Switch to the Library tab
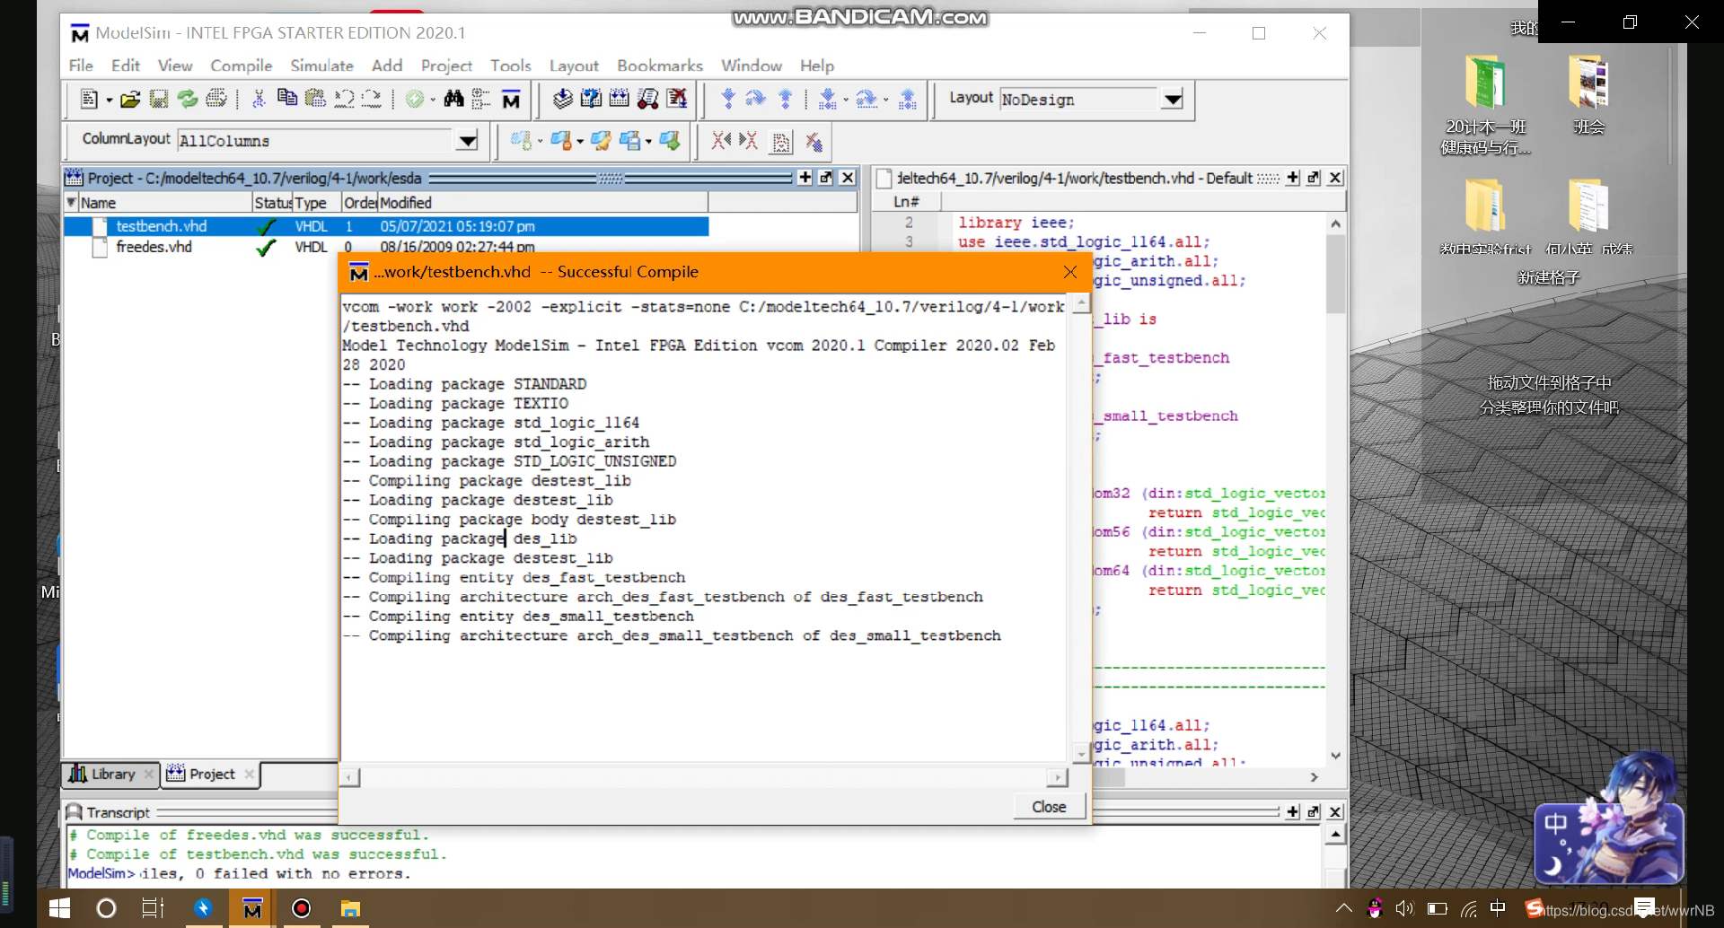 110,774
